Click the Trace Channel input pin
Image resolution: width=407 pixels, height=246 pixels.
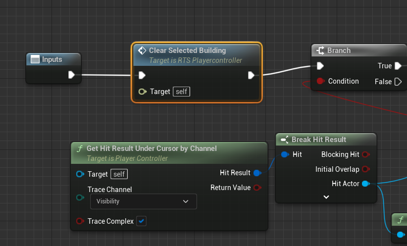point(80,197)
